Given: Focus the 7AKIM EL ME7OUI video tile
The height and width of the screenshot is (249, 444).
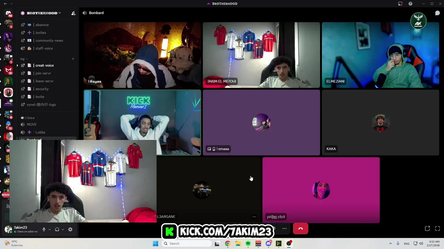Looking at the screenshot, I should pyautogui.click(x=261, y=55).
